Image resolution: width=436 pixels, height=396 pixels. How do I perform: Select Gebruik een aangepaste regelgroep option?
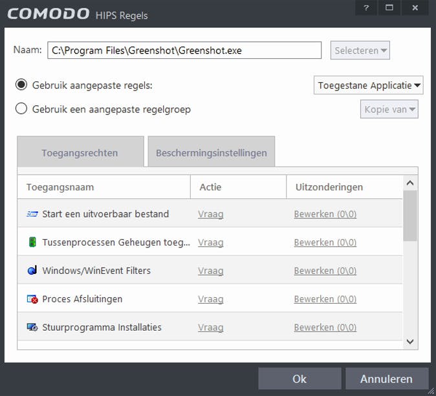[x=21, y=109]
